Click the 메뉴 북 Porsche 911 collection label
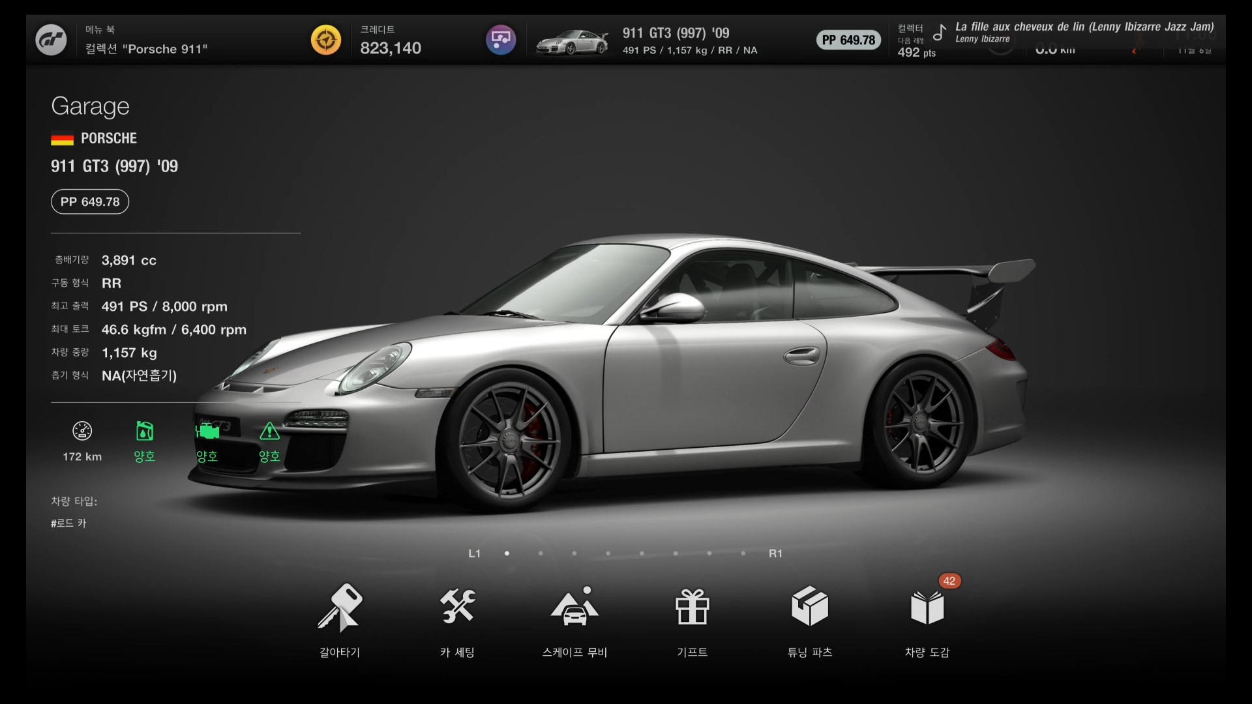 146,41
